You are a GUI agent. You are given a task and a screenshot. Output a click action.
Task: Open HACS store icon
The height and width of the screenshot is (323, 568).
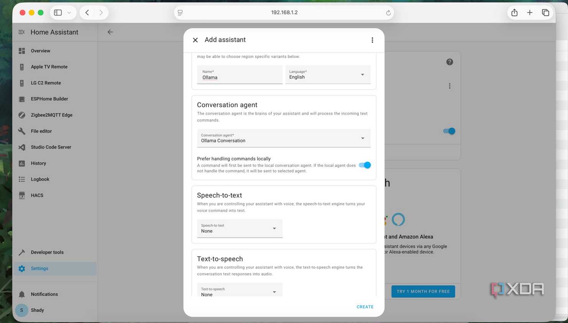coord(22,196)
